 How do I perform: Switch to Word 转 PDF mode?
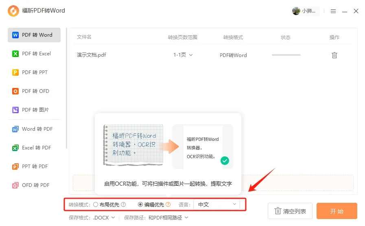(34, 129)
